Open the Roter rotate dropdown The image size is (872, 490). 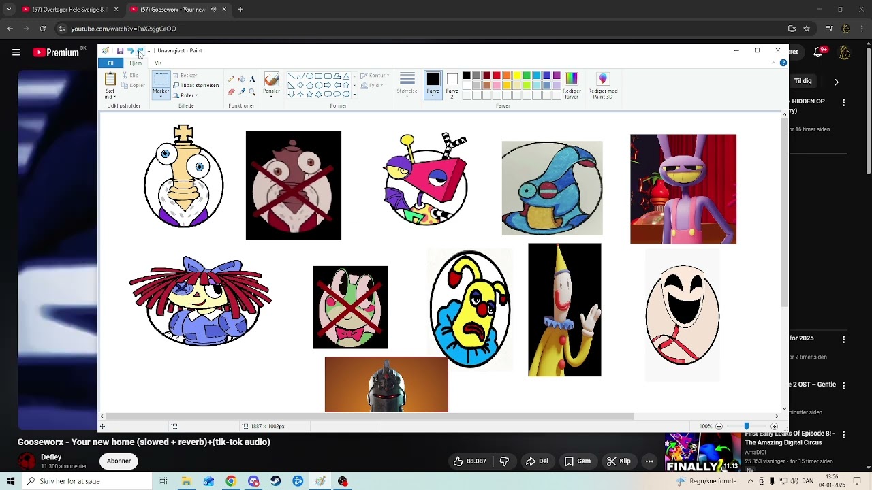(185, 95)
